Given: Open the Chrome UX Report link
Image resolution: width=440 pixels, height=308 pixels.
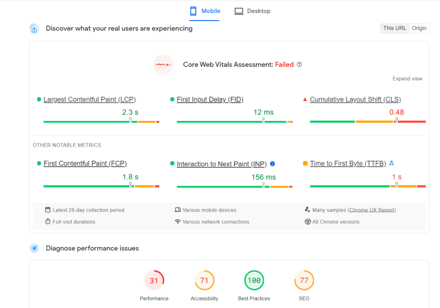Looking at the screenshot, I should click(372, 210).
